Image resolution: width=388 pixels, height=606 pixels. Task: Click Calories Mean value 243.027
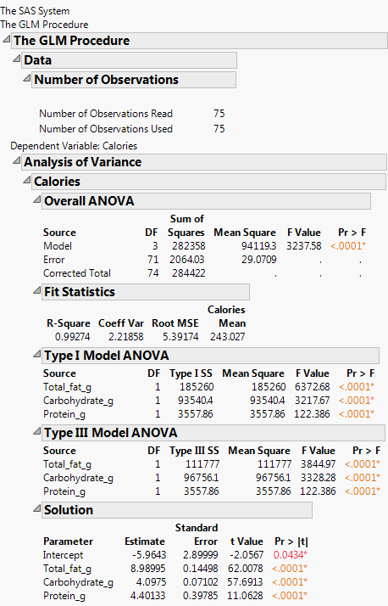click(x=227, y=337)
